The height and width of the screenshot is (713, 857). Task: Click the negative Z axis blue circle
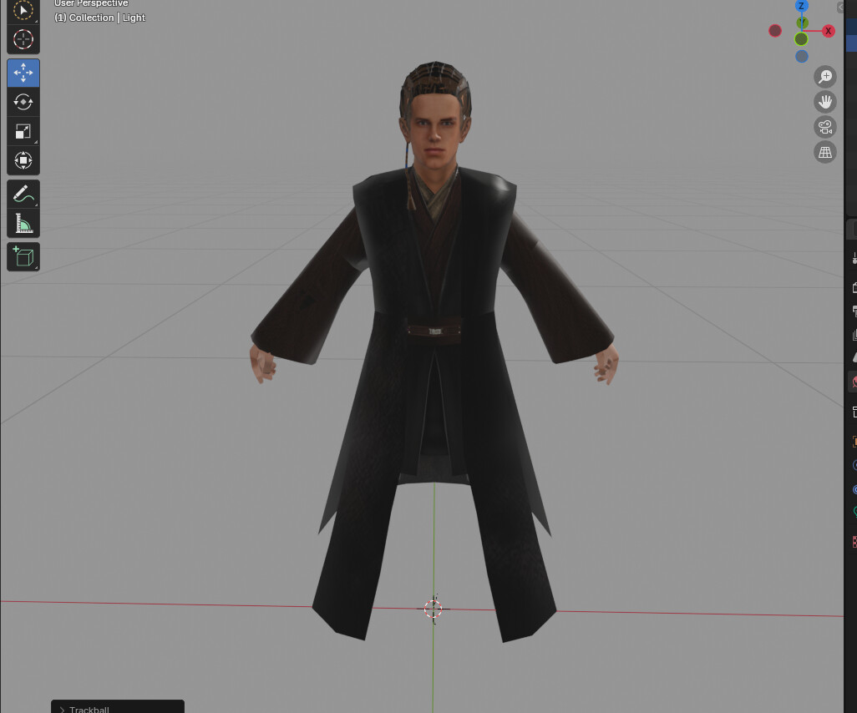tap(802, 56)
